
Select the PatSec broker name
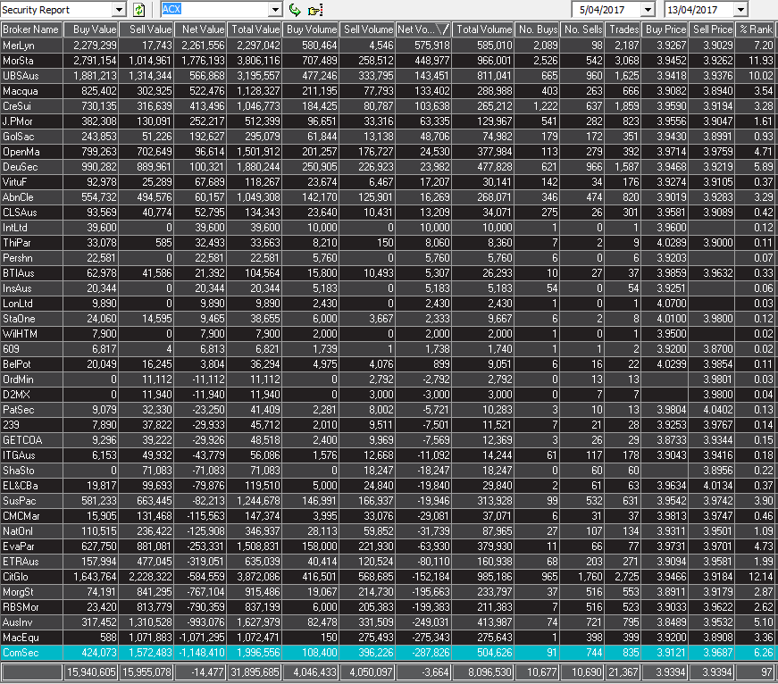tap(19, 410)
